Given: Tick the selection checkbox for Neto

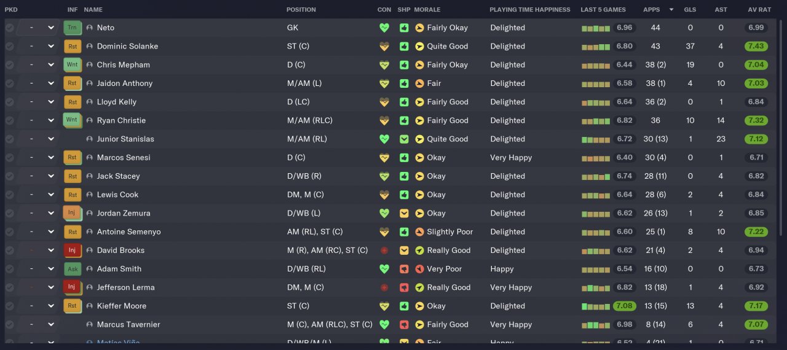Looking at the screenshot, I should tap(9, 28).
